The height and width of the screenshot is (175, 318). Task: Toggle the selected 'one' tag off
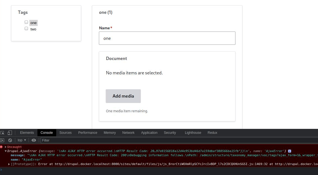coord(33,23)
